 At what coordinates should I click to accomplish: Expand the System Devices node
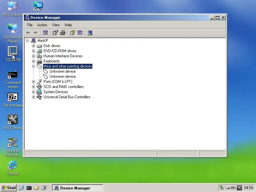pyautogui.click(x=34, y=92)
